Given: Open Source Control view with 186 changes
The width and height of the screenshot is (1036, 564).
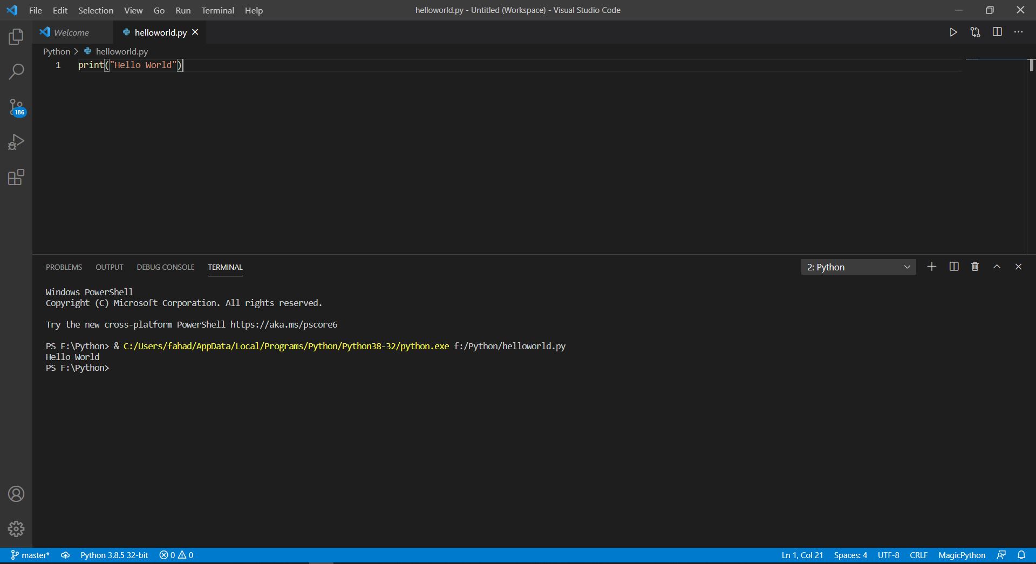Looking at the screenshot, I should (17, 107).
